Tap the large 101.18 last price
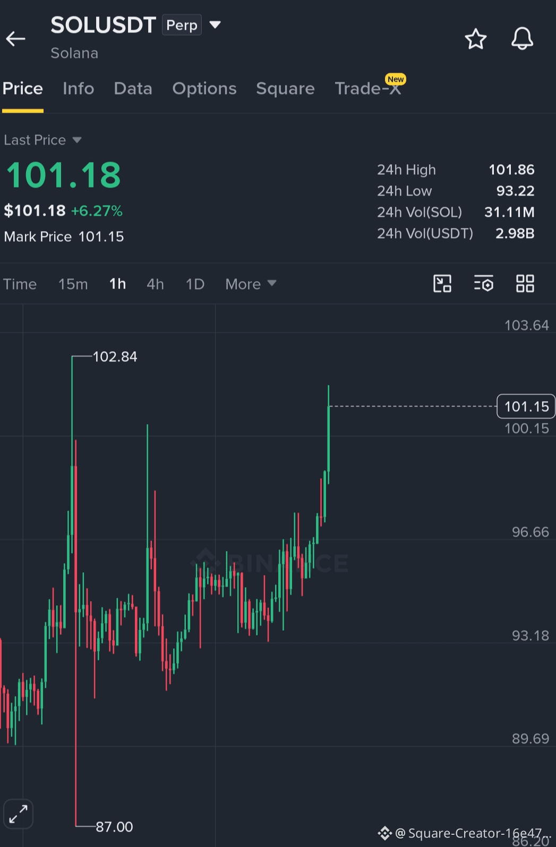556x847 pixels. 64,175
